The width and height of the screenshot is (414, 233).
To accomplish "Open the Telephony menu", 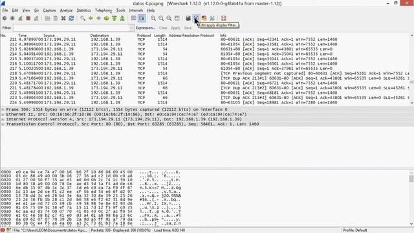I will point(103,10).
